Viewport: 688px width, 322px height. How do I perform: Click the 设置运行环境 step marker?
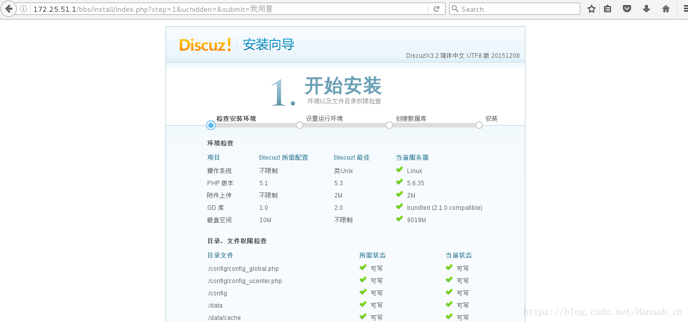click(299, 125)
